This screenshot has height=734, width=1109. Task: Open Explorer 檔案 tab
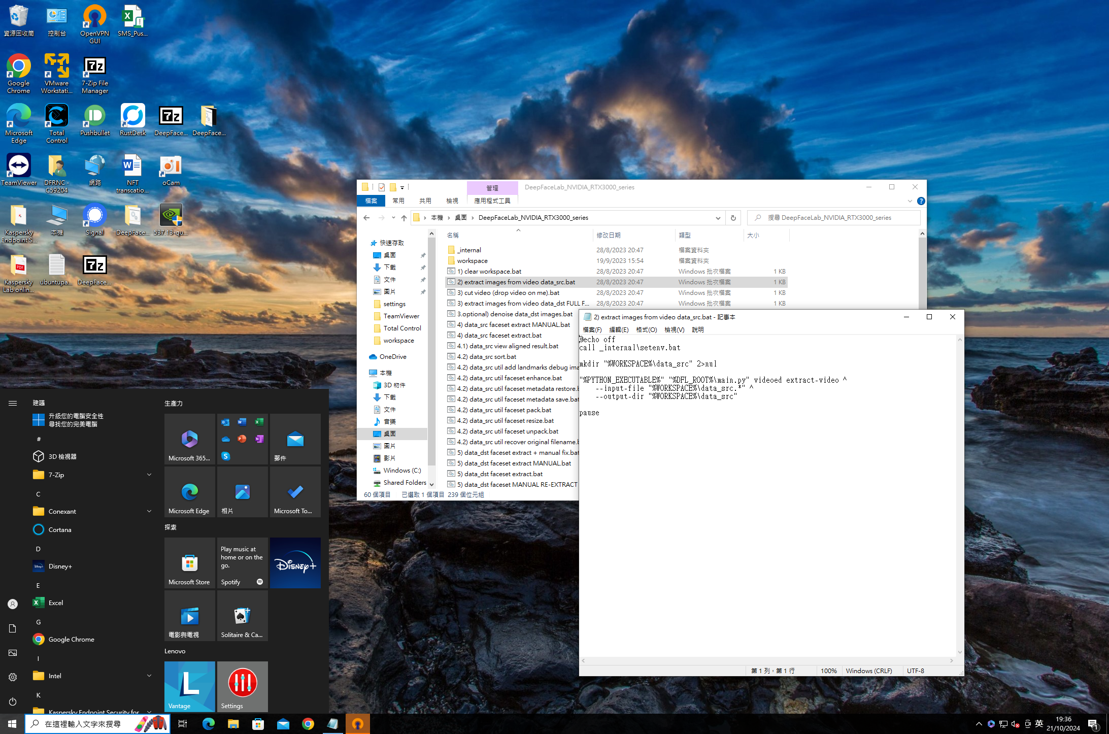(x=371, y=201)
